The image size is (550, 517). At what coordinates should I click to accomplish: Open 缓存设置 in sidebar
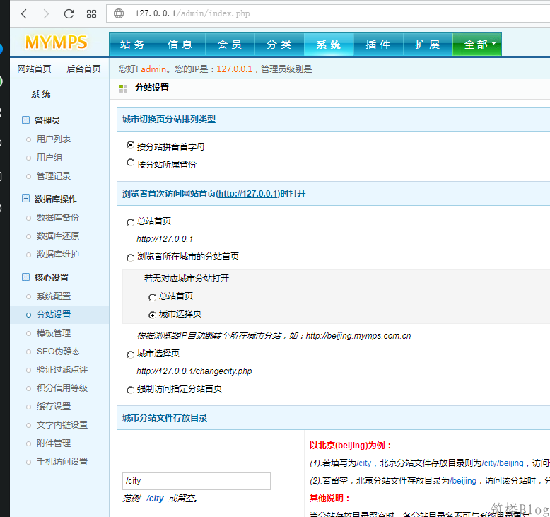[54, 407]
